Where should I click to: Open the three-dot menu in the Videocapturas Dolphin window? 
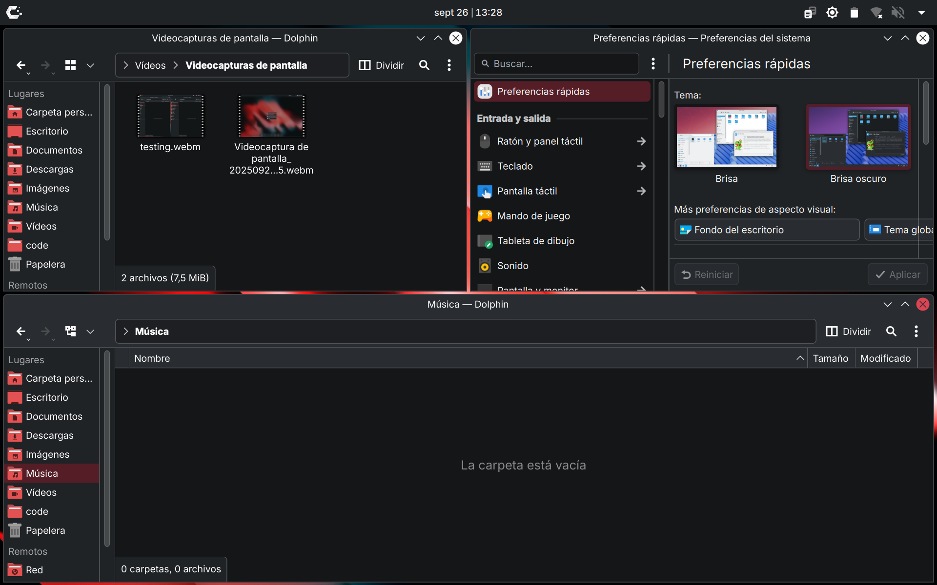(449, 65)
